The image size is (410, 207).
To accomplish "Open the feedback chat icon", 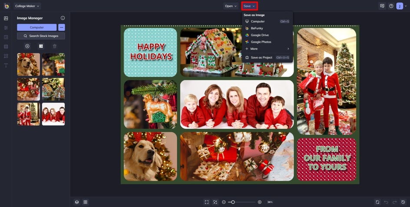I will 382,6.
